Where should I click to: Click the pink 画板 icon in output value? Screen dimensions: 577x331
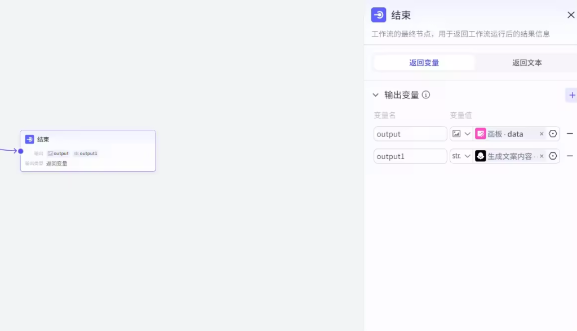(481, 134)
